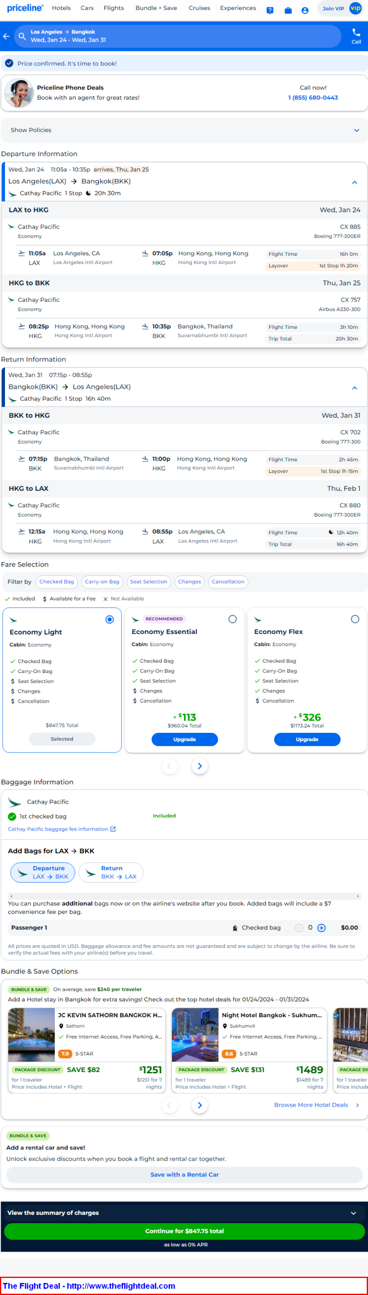Image resolution: width=368 pixels, height=1295 pixels.
Task: Click the phone deals agent photo
Action: point(19,93)
